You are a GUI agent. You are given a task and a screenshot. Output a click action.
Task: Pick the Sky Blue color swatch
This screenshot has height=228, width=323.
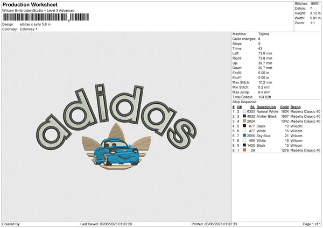[244, 136]
